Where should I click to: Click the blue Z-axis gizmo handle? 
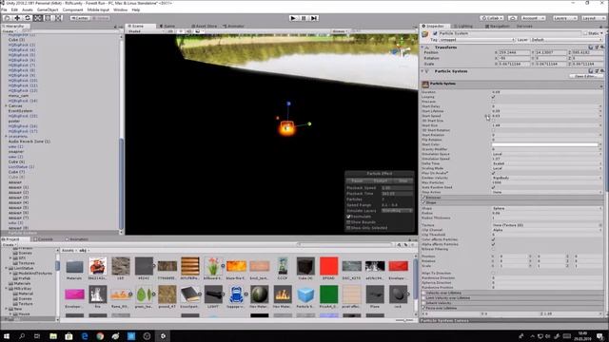(x=288, y=104)
